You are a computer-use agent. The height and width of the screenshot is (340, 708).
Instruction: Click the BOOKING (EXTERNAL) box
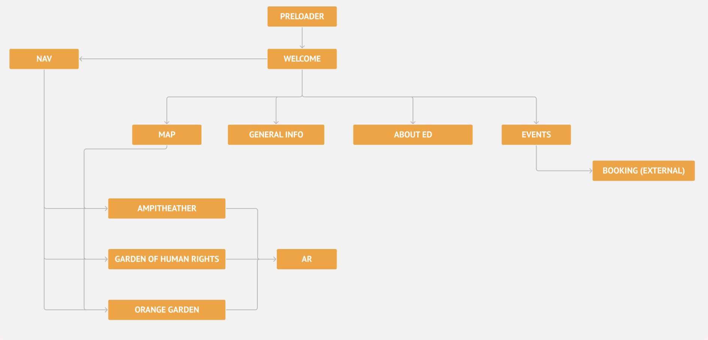[x=643, y=171]
